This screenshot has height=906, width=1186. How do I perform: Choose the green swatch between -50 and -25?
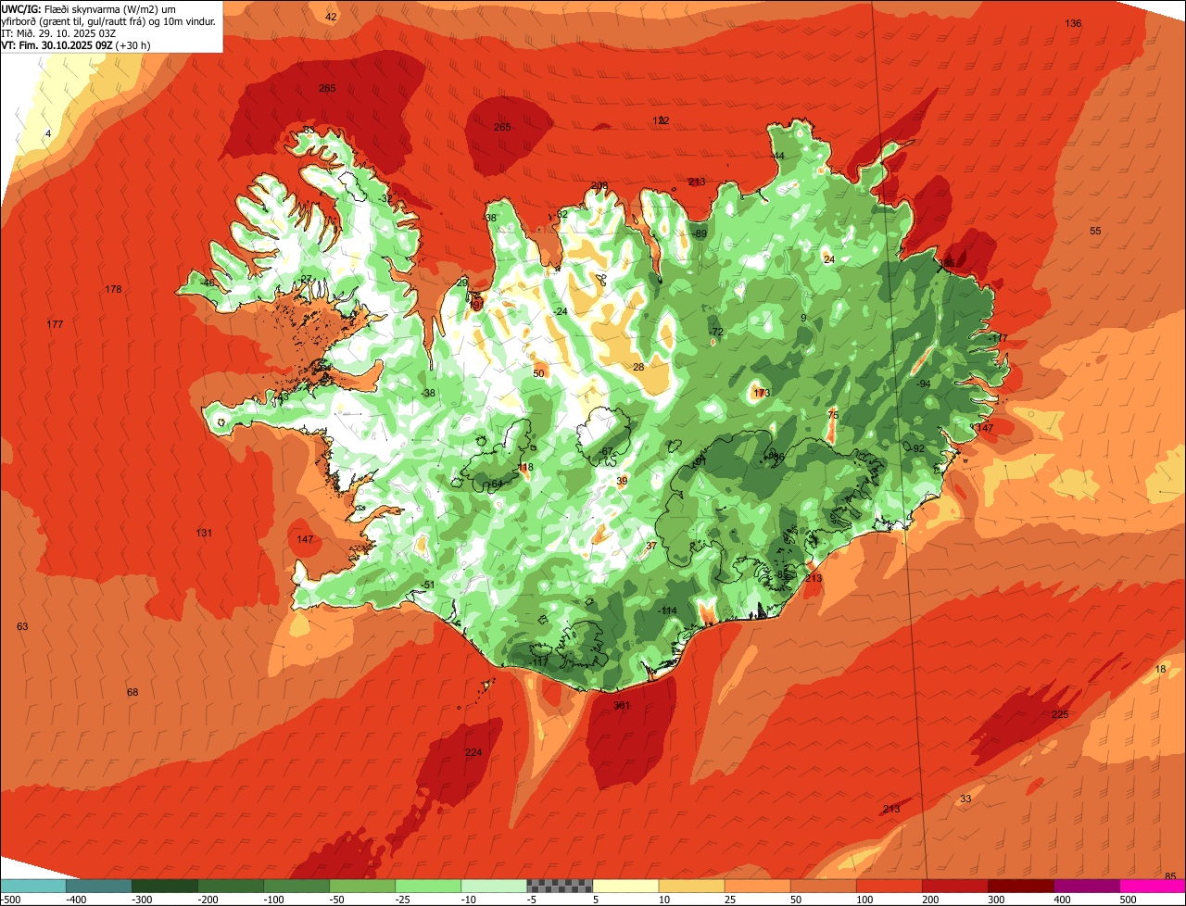click(362, 886)
